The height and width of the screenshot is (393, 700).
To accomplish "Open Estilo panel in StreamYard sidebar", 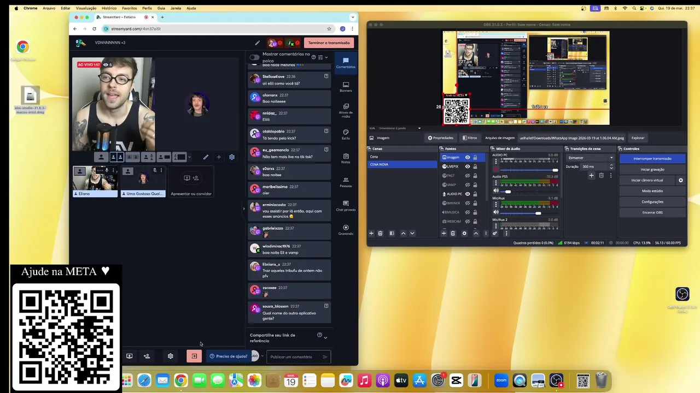I will point(346,134).
